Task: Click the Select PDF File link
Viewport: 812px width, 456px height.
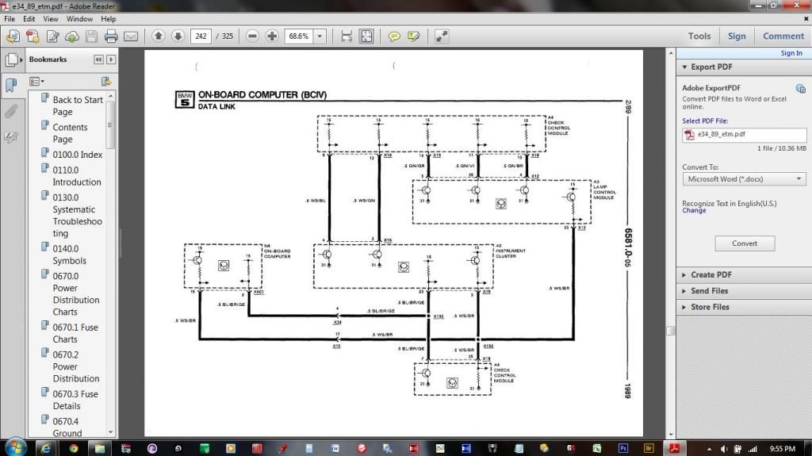Action: coord(705,121)
